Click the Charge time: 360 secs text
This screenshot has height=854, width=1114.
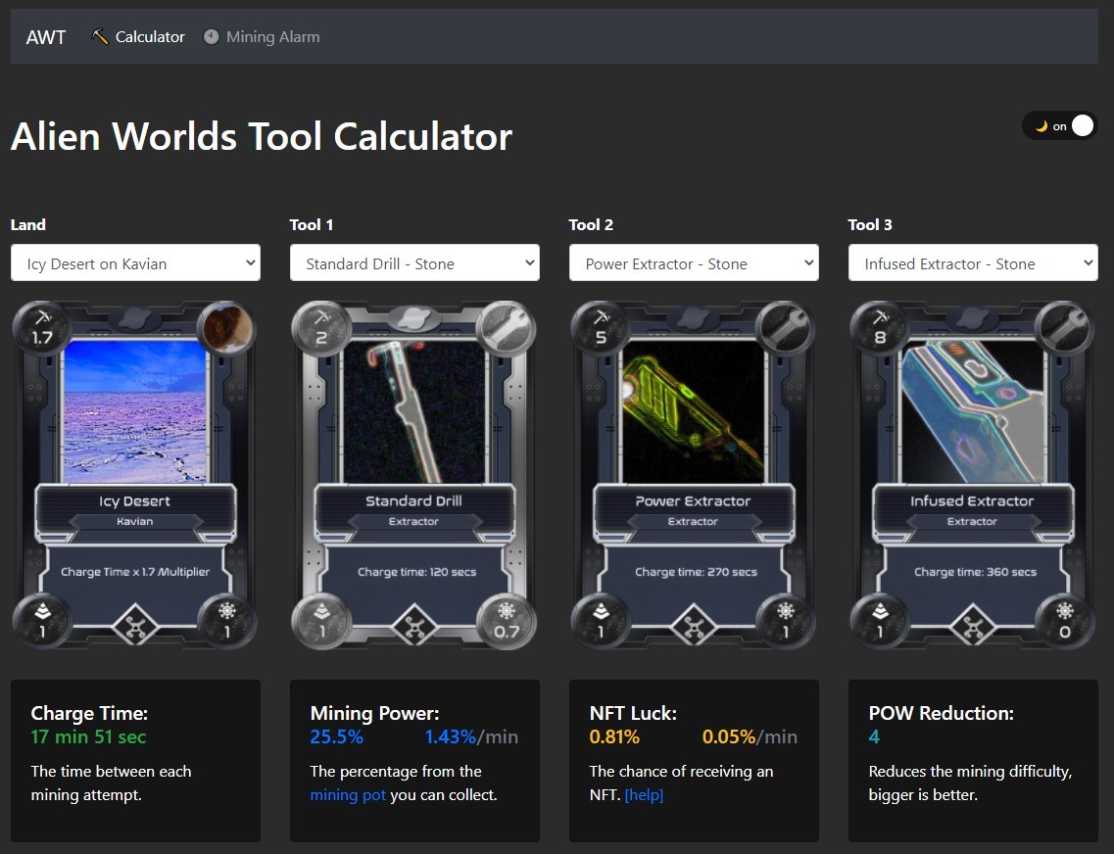coord(975,572)
